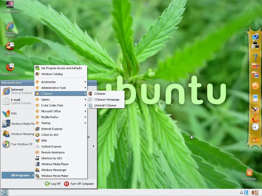Expand the Microsoft Office program group

pos(61,111)
